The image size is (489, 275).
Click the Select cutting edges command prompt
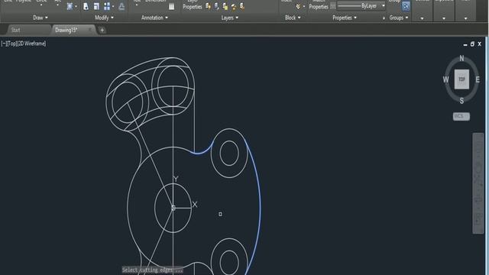click(x=153, y=270)
